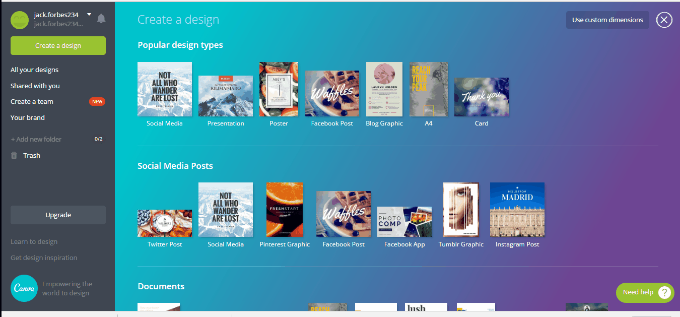The width and height of the screenshot is (680, 317).
Task: Click Learn to design
Action: coord(34,241)
